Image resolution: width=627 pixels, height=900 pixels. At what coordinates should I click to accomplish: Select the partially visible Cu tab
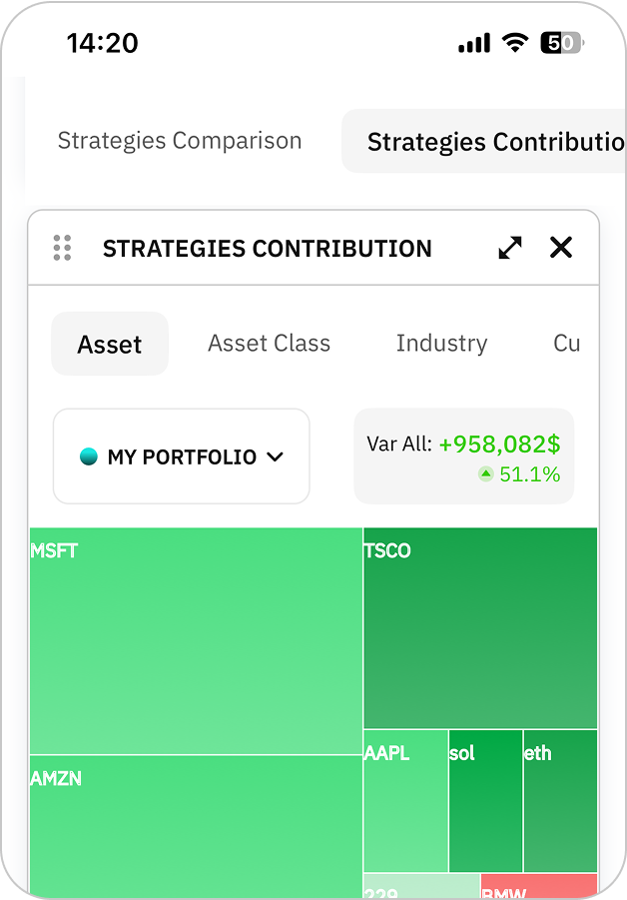point(566,344)
